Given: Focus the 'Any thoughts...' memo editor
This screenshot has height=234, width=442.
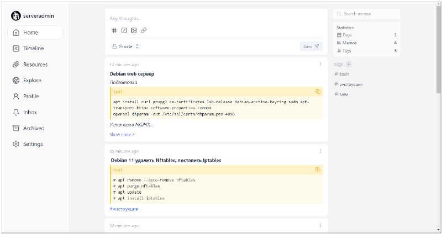Looking at the screenshot, I should (x=216, y=19).
